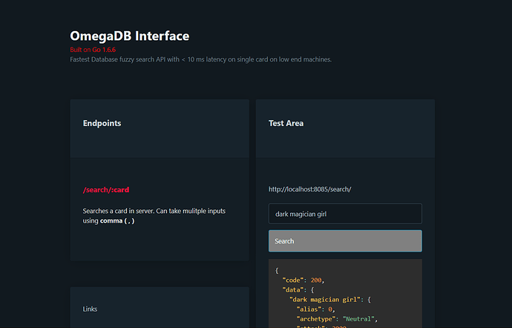
Task: Click the Links card label
Action: click(x=90, y=309)
